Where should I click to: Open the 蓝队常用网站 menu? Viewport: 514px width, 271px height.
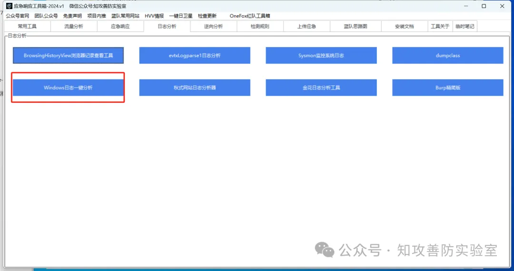(125, 16)
